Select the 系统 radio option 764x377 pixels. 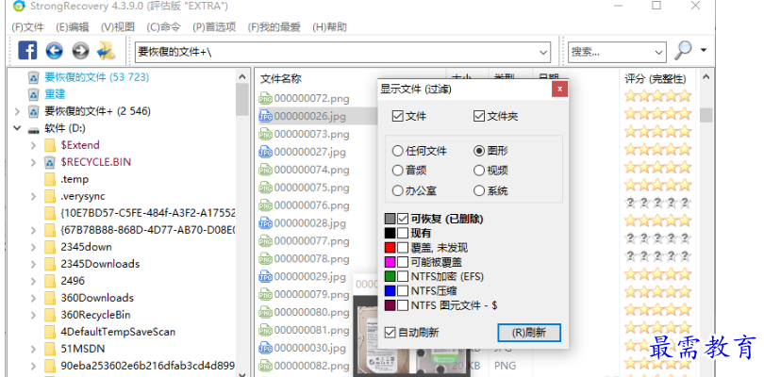(479, 190)
